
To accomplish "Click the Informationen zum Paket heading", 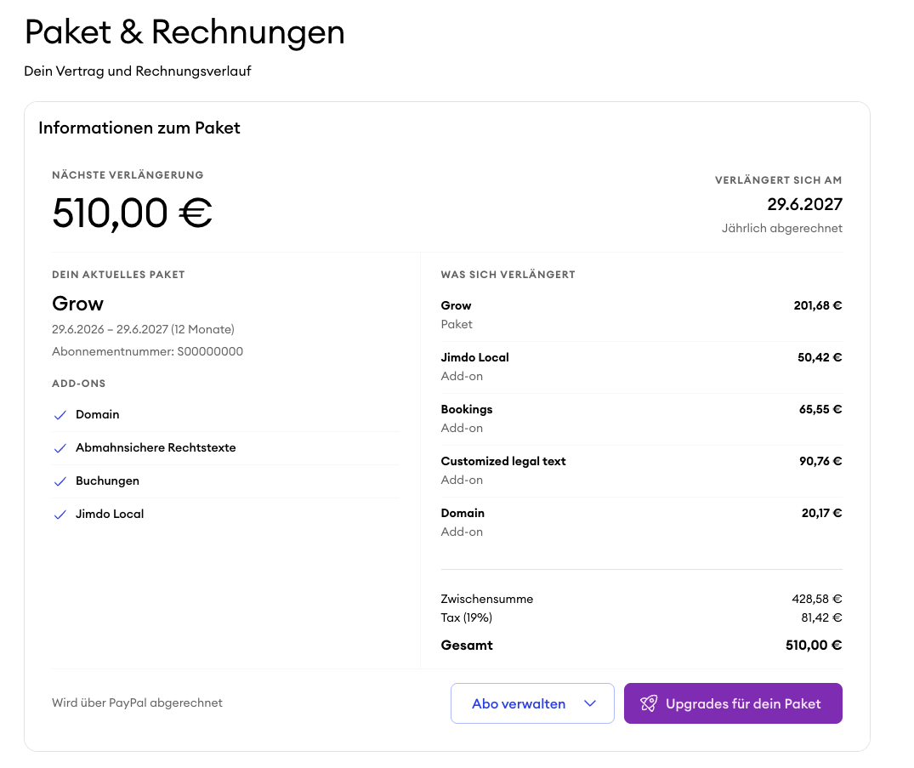I will (139, 128).
